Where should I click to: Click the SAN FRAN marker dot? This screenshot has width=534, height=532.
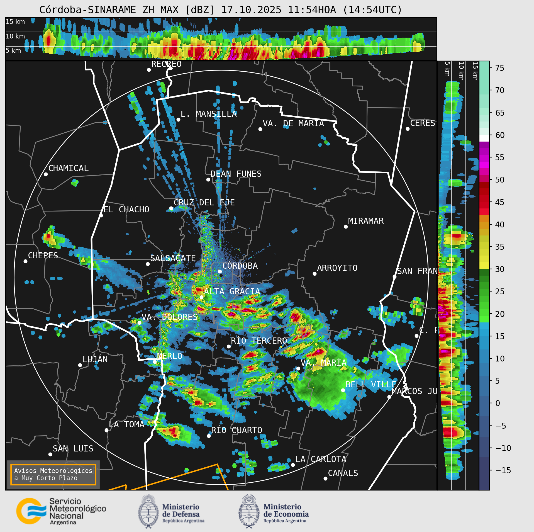coord(394,277)
